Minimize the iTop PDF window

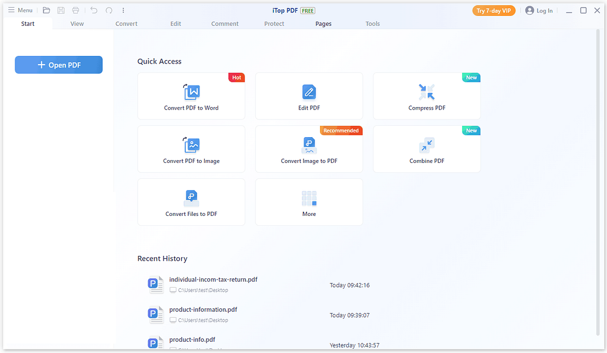(x=569, y=11)
